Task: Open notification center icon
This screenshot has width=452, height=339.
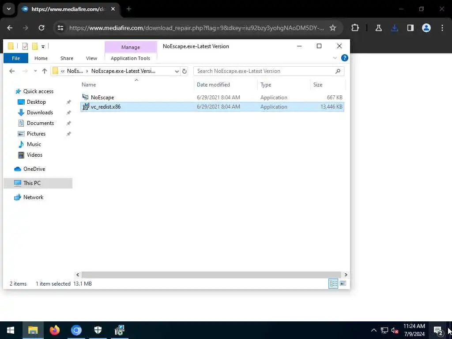Action: pyautogui.click(x=438, y=330)
